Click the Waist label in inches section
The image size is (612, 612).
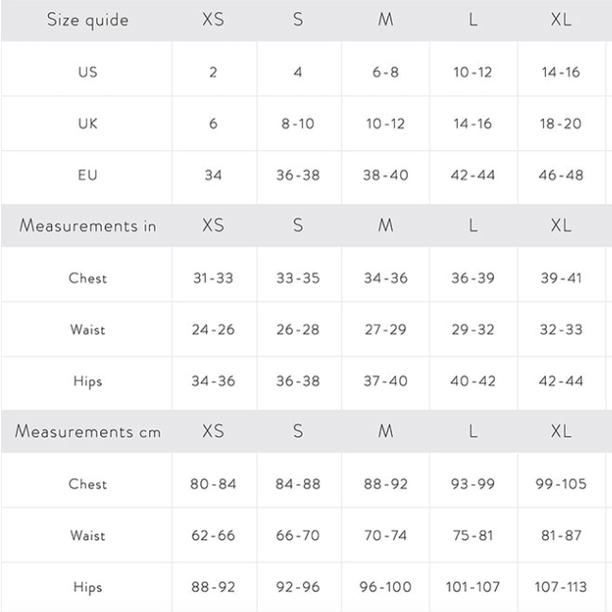pos(88,330)
